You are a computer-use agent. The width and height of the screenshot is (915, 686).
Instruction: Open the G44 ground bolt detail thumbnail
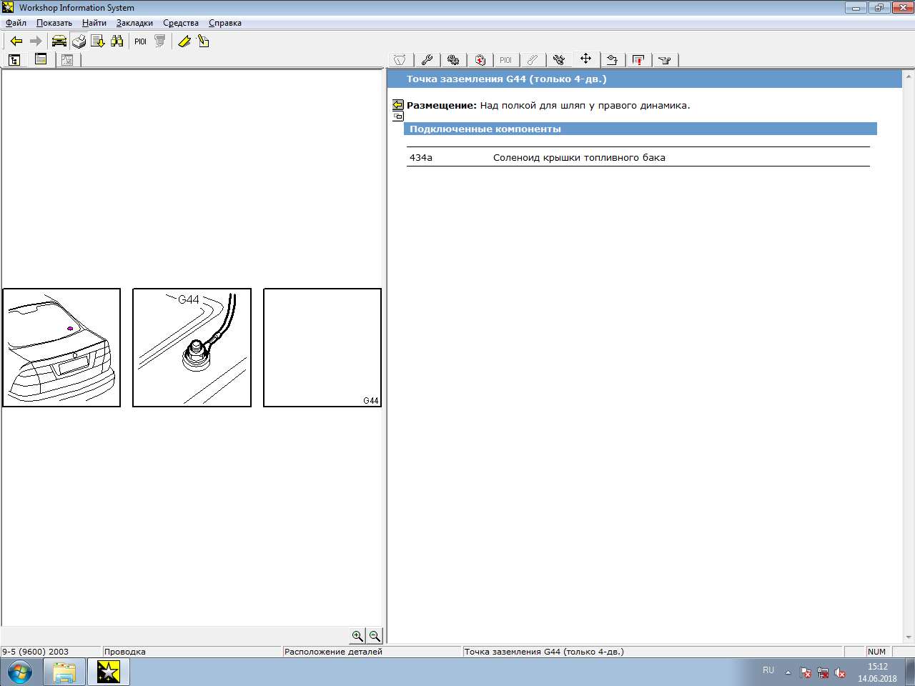coord(192,347)
